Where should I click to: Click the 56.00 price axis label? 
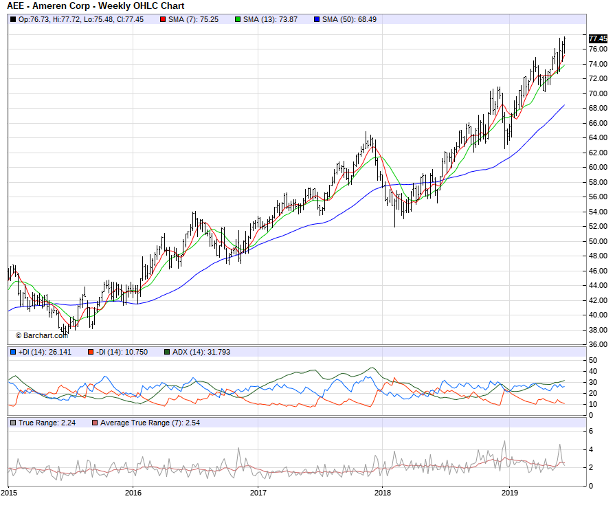coord(598,197)
